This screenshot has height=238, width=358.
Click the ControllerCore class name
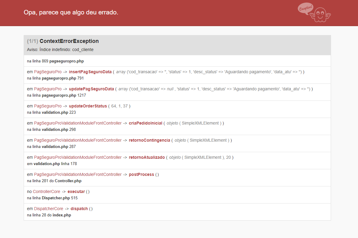click(x=46, y=192)
